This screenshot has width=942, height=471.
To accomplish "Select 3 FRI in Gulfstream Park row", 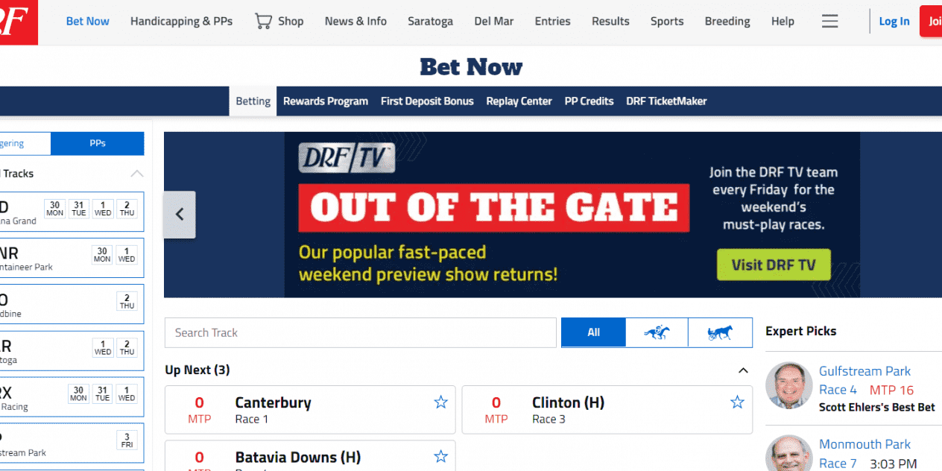I will (x=127, y=440).
